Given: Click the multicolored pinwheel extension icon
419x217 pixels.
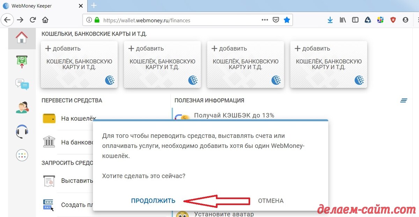Looking at the screenshot, I should point(380,20).
